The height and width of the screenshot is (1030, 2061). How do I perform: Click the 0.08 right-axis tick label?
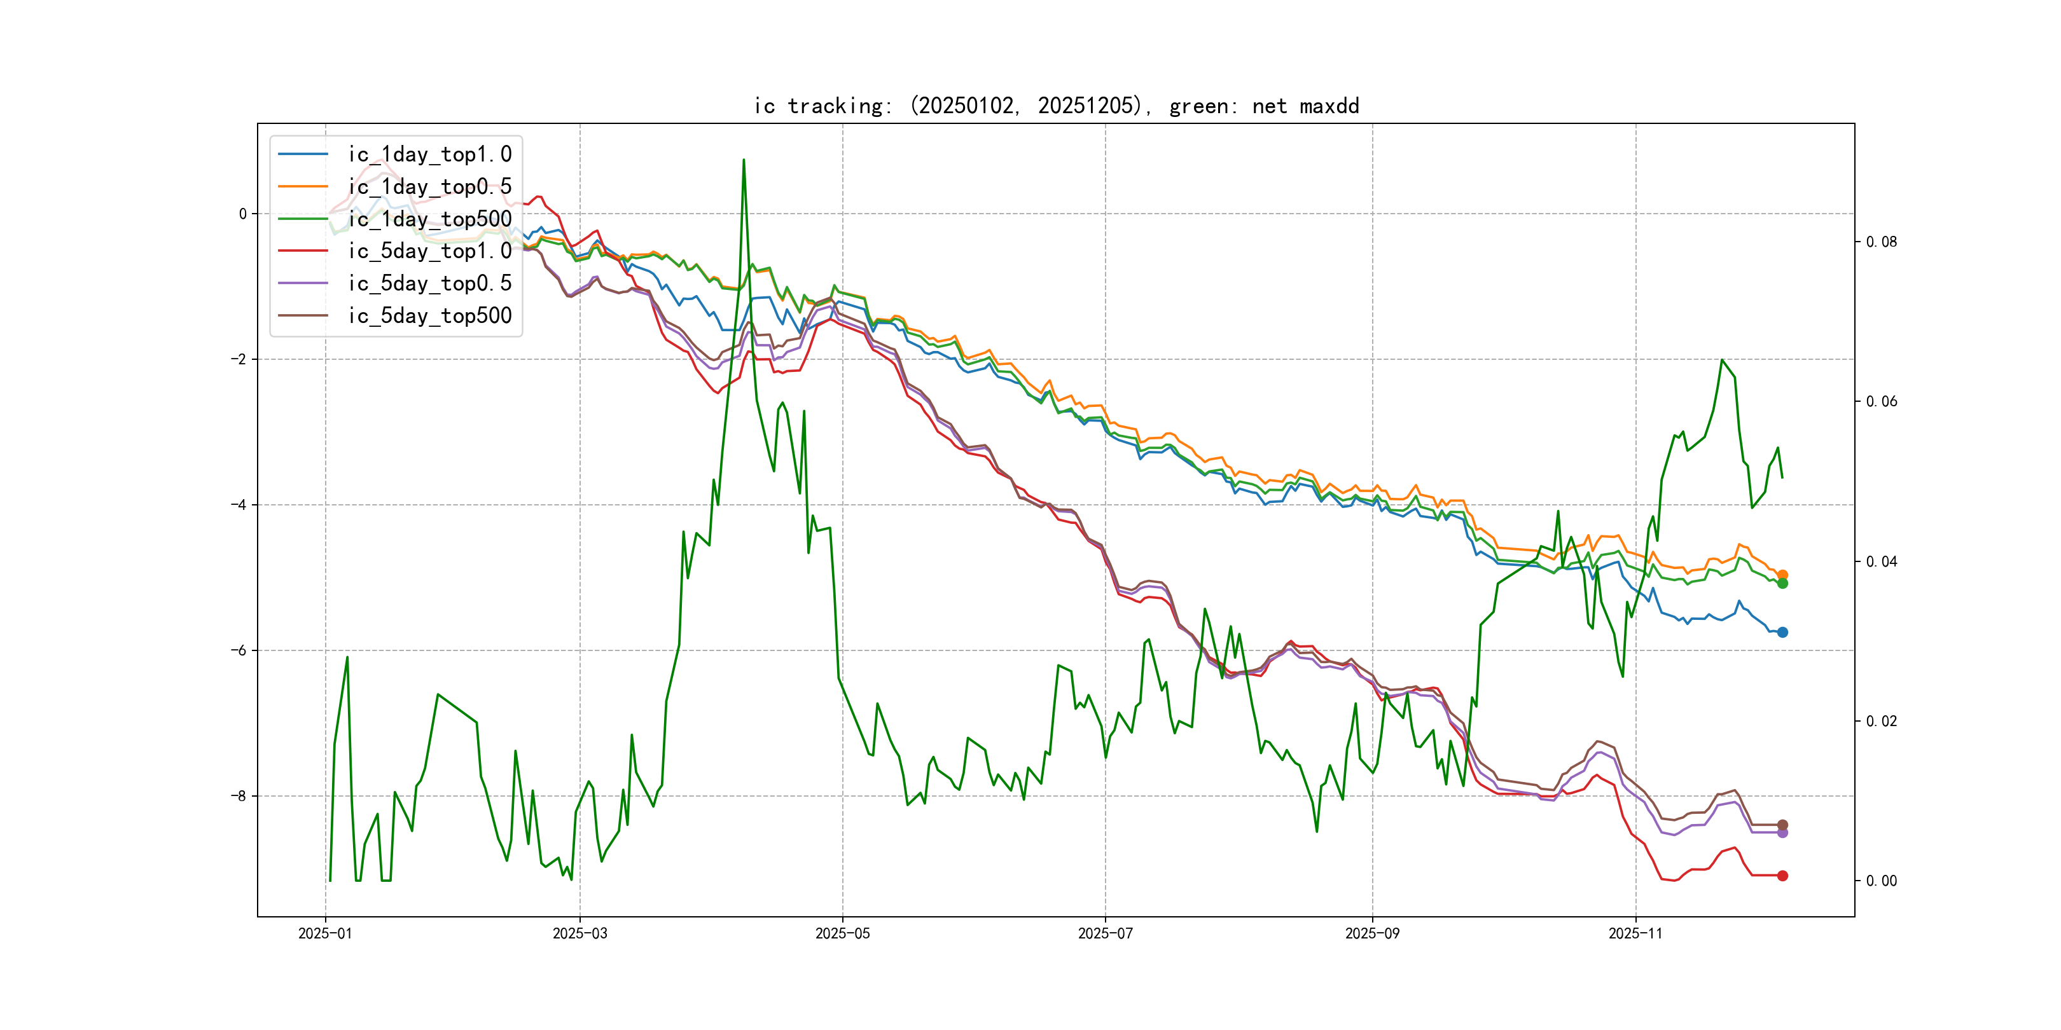point(1880,242)
